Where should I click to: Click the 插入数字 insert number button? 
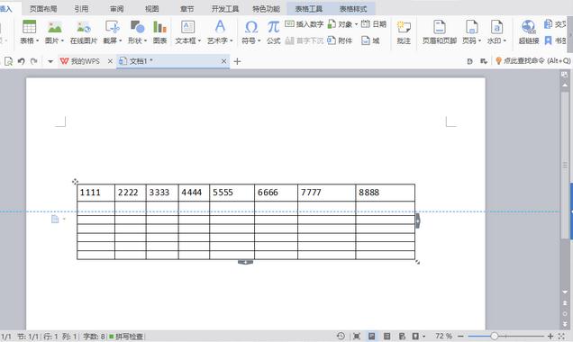click(304, 24)
